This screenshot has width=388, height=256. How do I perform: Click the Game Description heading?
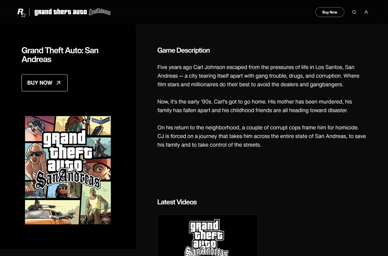(x=183, y=50)
